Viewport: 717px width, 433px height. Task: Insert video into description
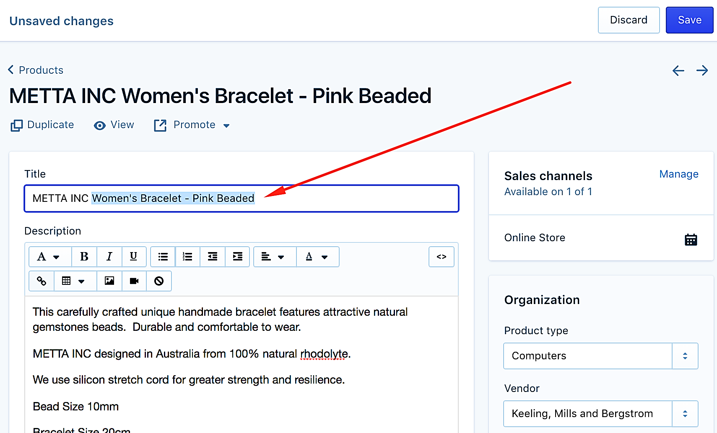[x=134, y=281]
